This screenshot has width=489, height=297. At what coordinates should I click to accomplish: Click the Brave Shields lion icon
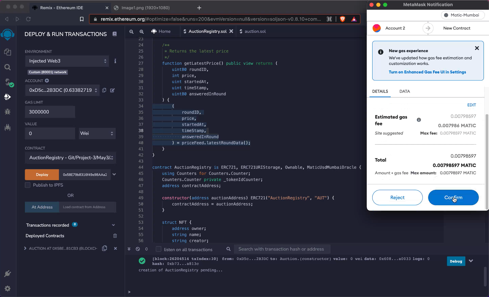pos(342,19)
